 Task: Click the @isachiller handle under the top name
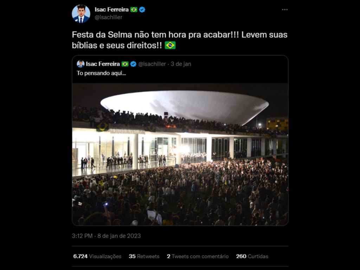point(108,17)
